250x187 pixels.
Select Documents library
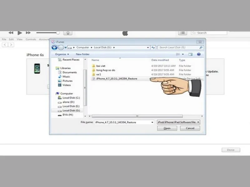pos(67,72)
